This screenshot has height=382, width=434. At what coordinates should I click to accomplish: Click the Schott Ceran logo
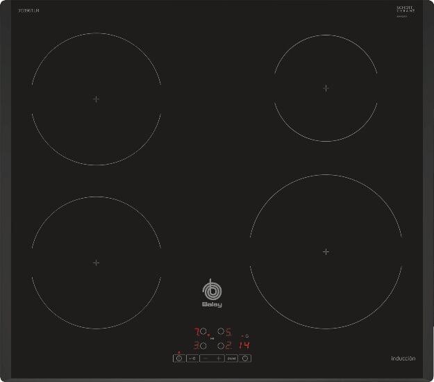point(406,10)
